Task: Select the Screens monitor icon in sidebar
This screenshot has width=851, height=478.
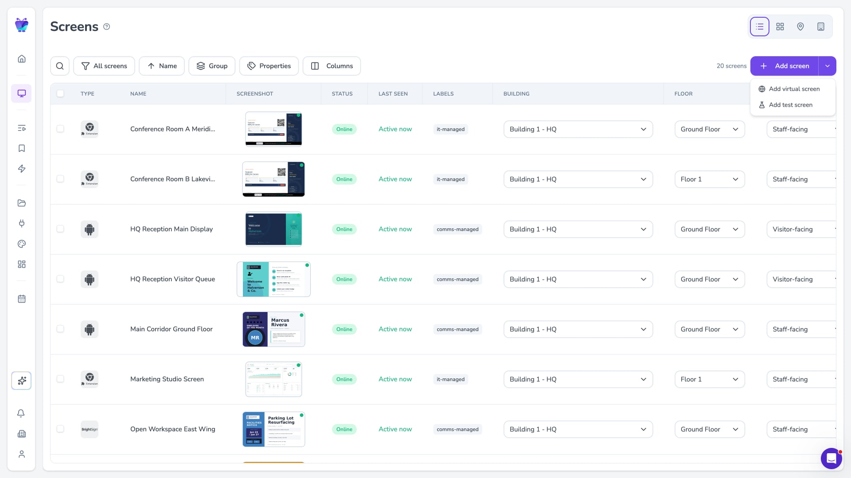Action: tap(21, 93)
